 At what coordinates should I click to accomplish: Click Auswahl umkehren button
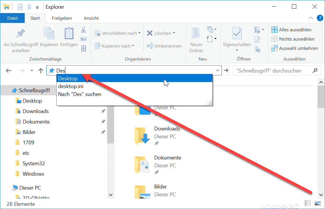click(295, 48)
